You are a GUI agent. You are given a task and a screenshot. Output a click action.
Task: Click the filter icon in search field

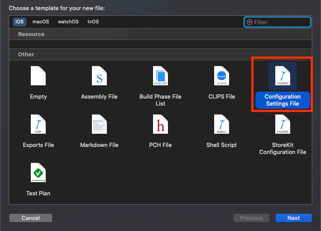[249, 22]
